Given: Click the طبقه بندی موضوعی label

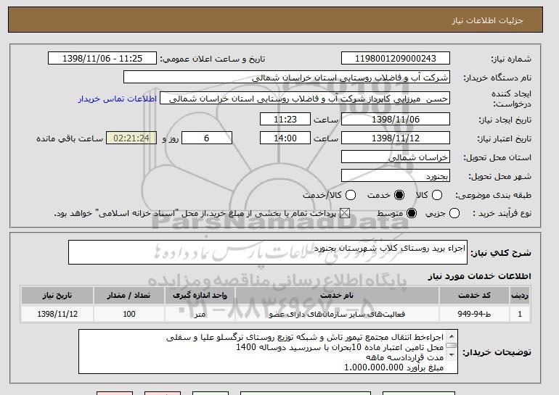Looking at the screenshot, I should (x=493, y=195).
